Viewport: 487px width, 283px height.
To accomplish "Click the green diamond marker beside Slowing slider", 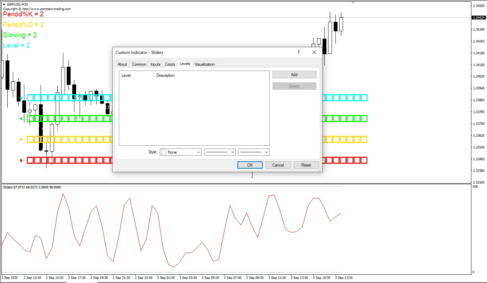I will [x=22, y=119].
